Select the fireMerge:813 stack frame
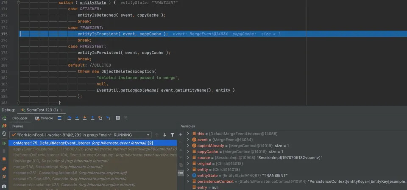 (x=93, y=161)
